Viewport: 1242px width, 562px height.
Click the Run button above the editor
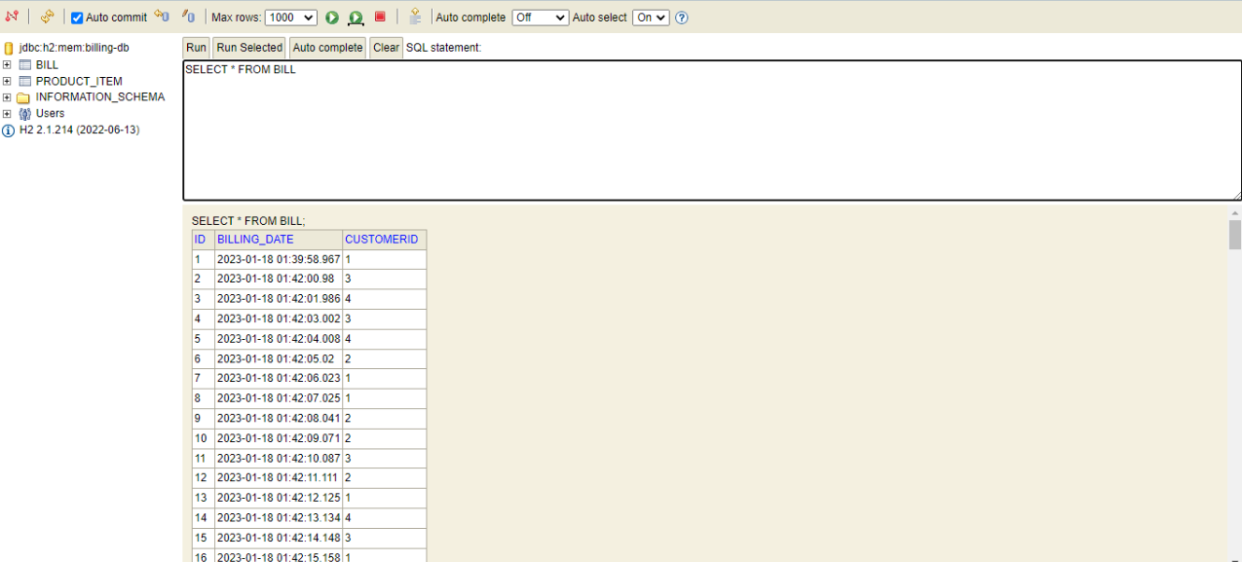tap(197, 48)
